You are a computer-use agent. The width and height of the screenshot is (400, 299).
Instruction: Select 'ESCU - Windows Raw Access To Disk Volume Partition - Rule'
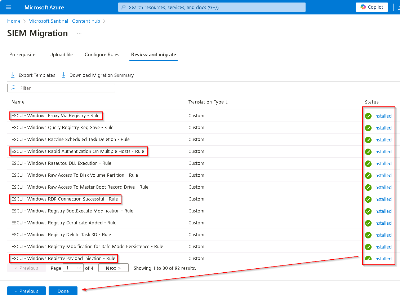click(x=75, y=175)
